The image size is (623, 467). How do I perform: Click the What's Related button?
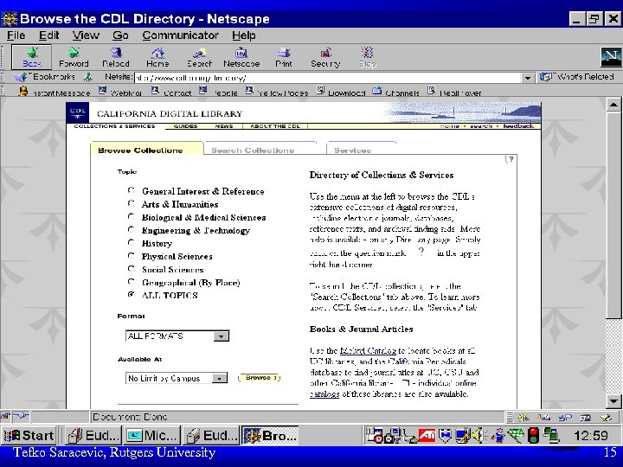pos(577,77)
